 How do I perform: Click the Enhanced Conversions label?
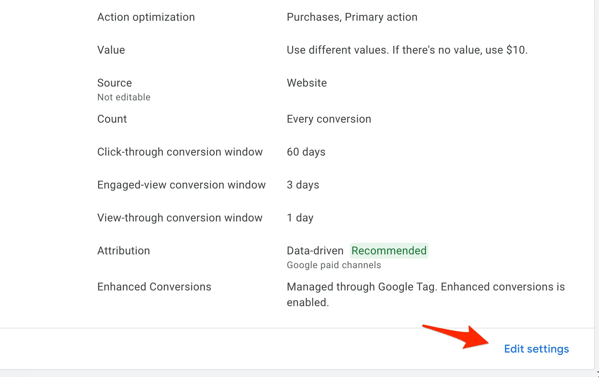[154, 287]
